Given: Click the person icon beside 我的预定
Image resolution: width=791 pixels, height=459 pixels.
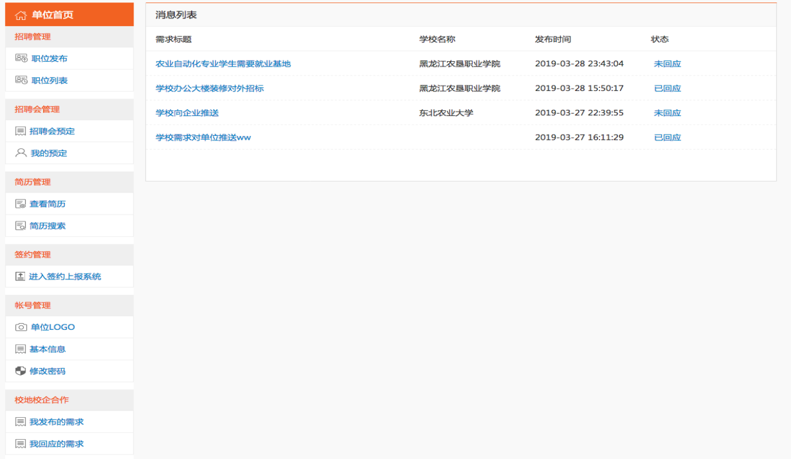Looking at the screenshot, I should (21, 153).
